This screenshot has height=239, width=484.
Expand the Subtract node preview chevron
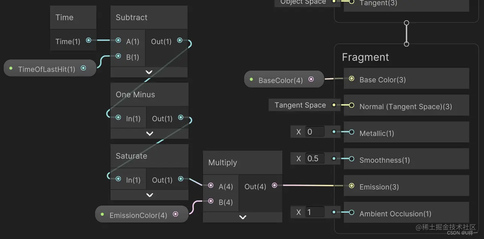coord(149,72)
